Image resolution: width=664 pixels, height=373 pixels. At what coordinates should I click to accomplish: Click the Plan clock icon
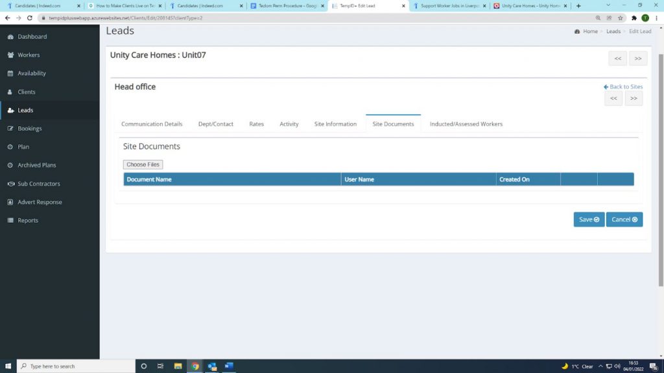click(10, 147)
